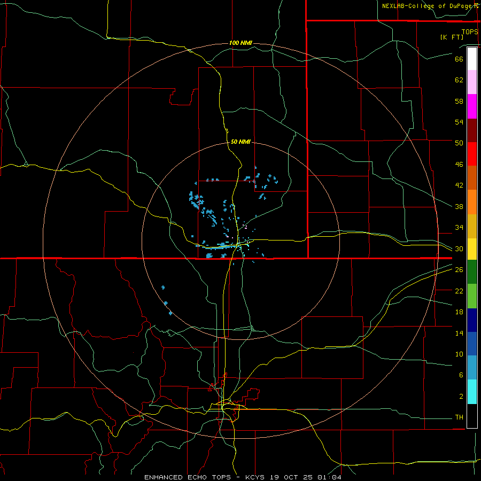Image resolution: width=481 pixels, height=481 pixels.
Task: Pick the dark maroon band in the color scale
Action: (472, 130)
